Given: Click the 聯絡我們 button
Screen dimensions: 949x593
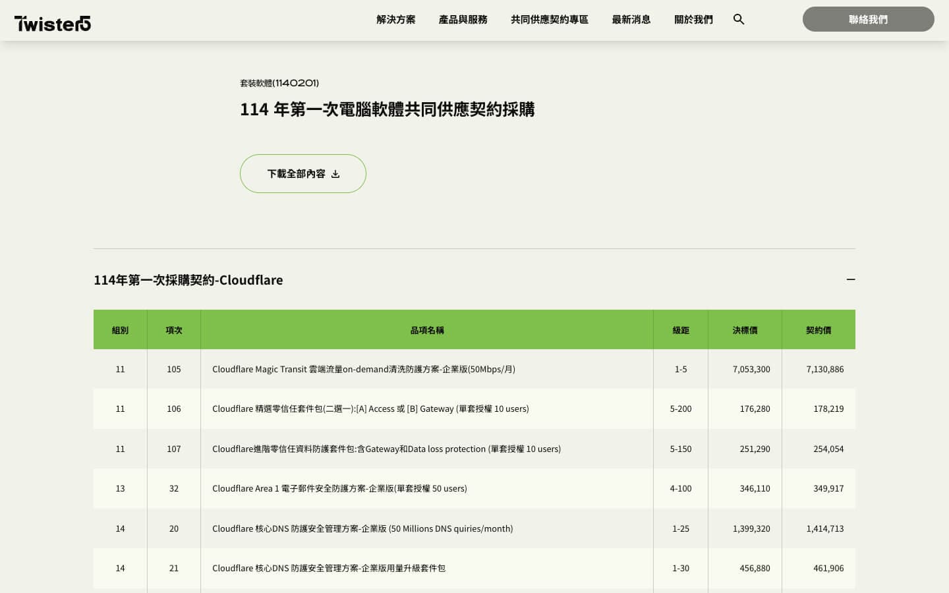Looking at the screenshot, I should coord(869,19).
